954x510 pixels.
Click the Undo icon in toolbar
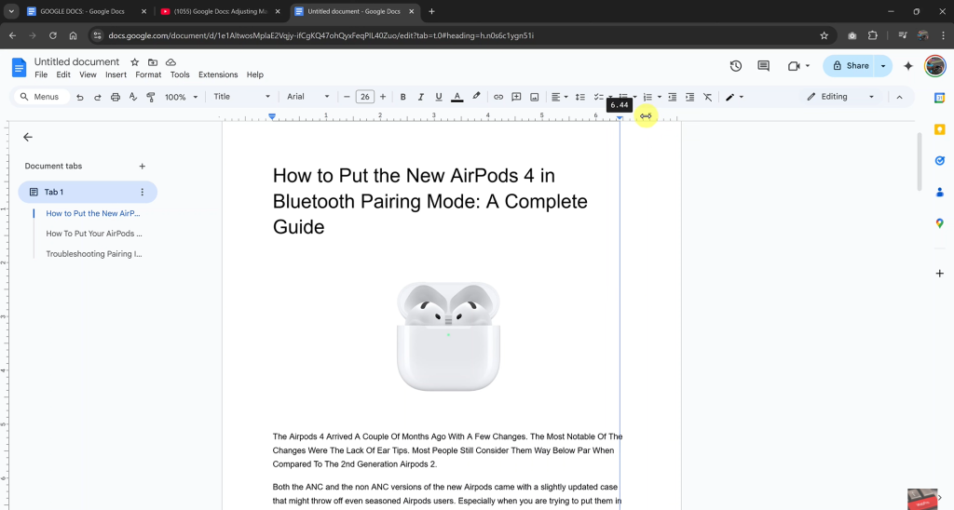point(80,98)
